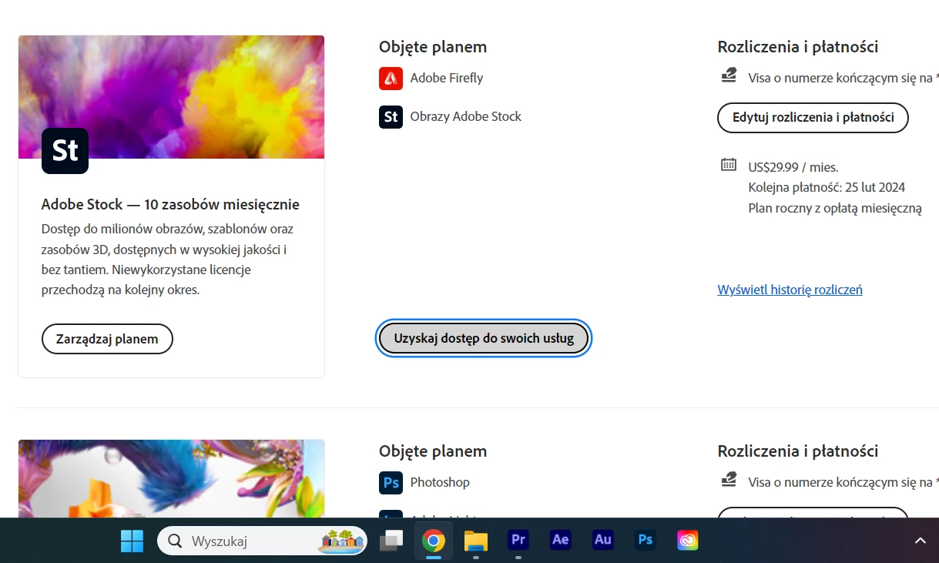Click the Photoshop Ps icon under Objęte planem
Viewport: 939px width, 563px height.
(391, 482)
